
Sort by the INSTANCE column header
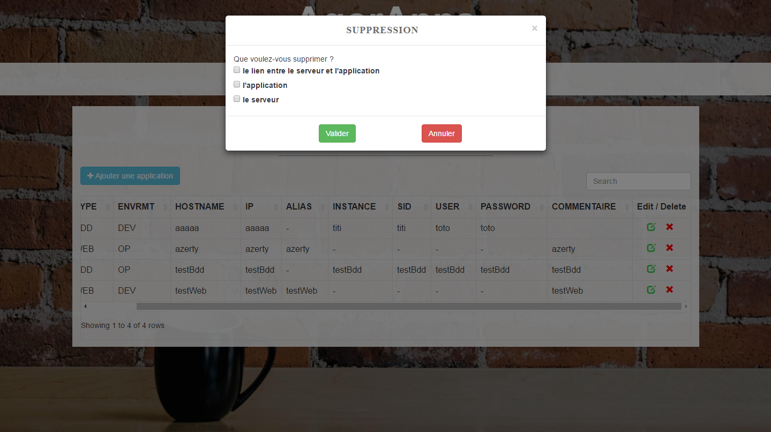pos(354,207)
